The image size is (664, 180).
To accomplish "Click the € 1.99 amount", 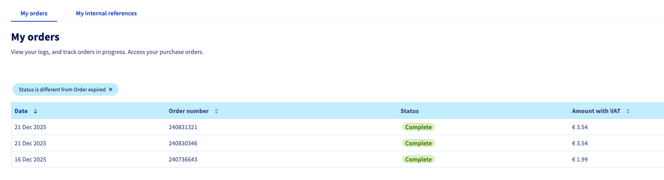I will click(x=580, y=160).
